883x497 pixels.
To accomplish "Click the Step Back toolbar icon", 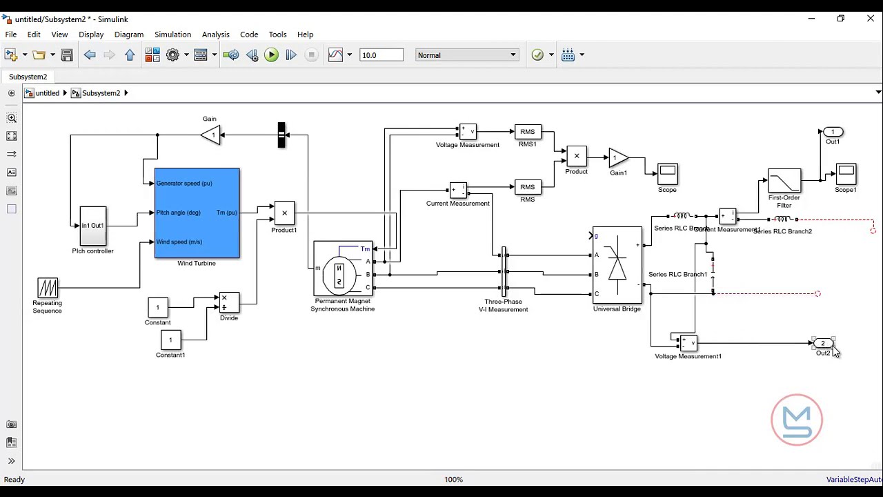I will point(252,55).
